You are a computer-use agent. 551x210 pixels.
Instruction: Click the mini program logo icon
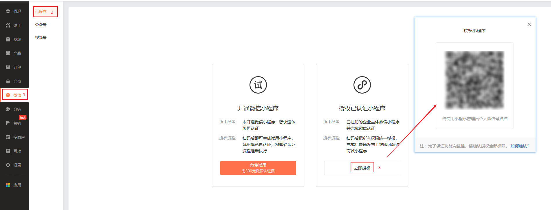pyautogui.click(x=362, y=85)
